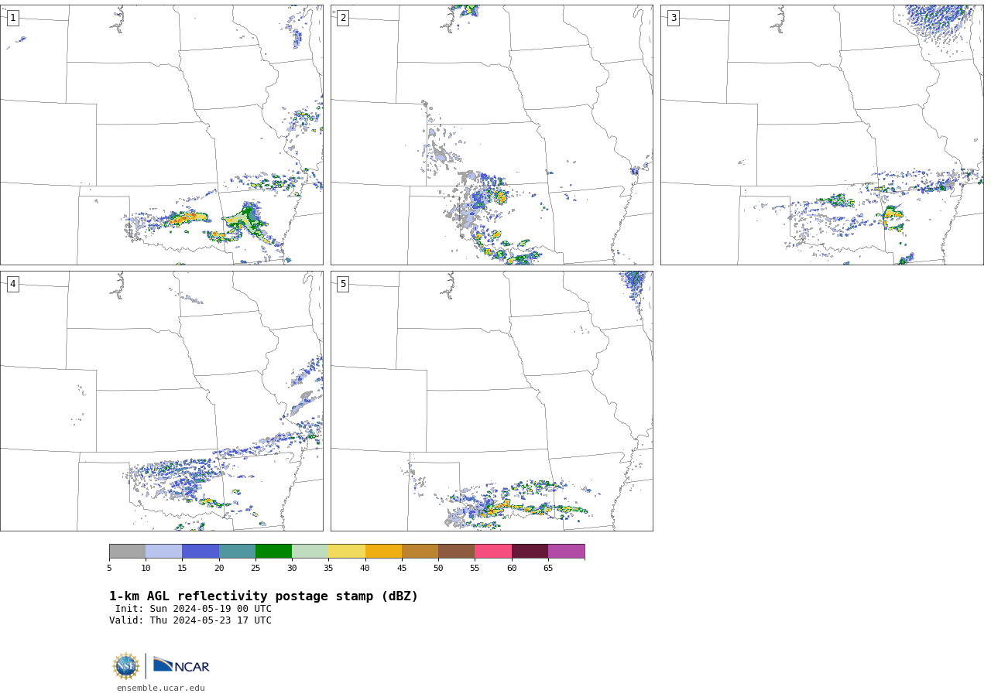Select the orange 40-45 dBZ swatch
The image size is (991, 697).
click(x=383, y=552)
